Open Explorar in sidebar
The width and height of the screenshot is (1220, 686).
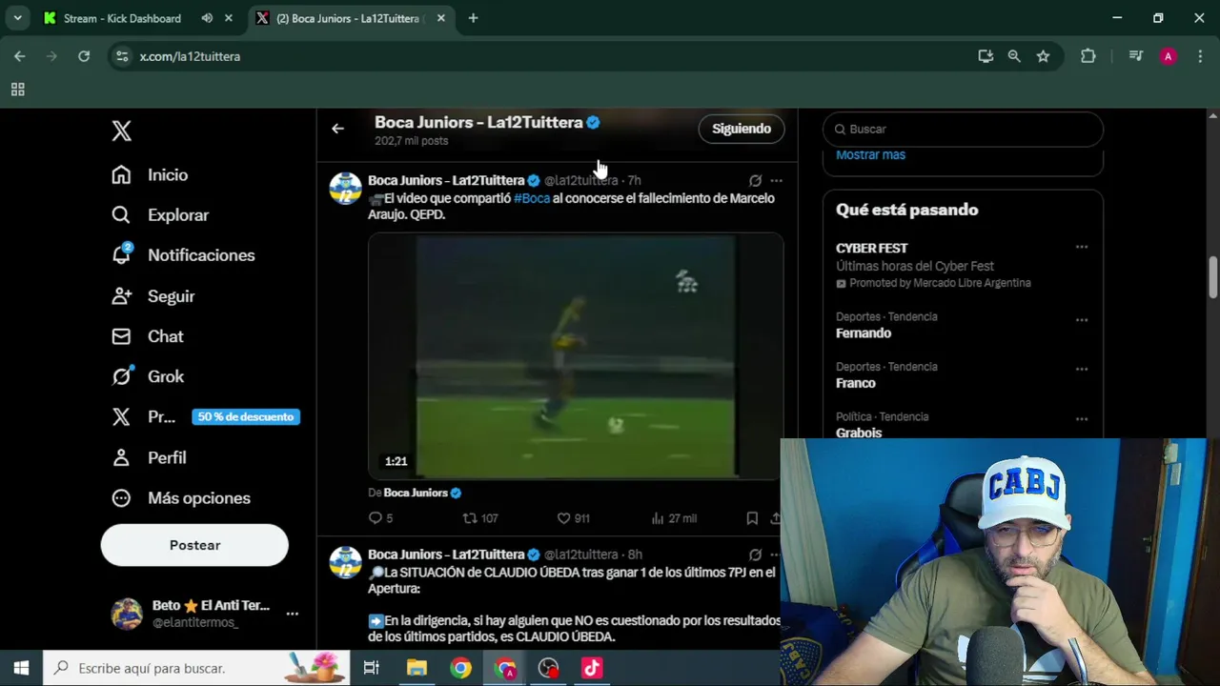(x=160, y=215)
